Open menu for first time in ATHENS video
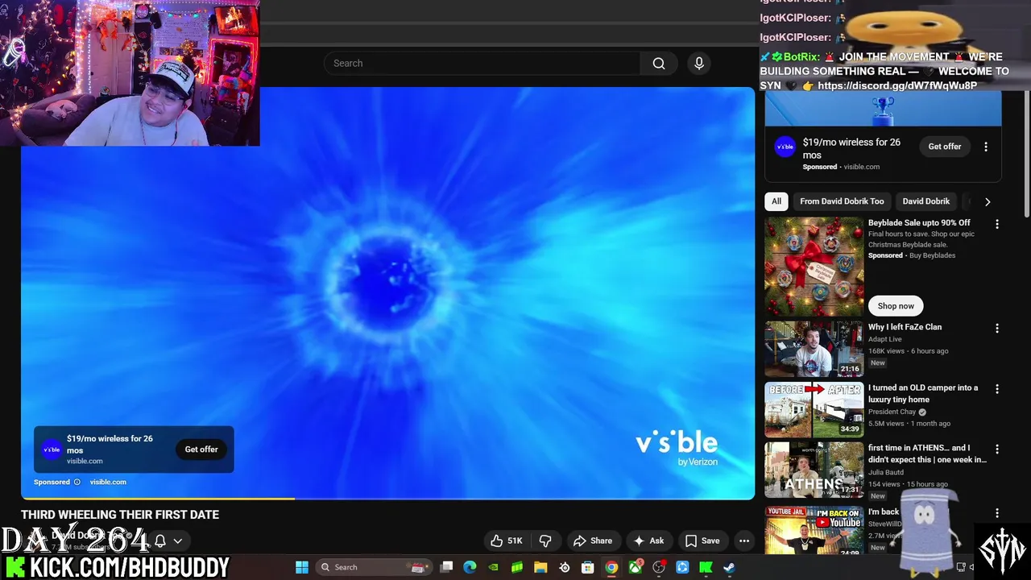Screen dimensions: 1031x580 [997, 449]
